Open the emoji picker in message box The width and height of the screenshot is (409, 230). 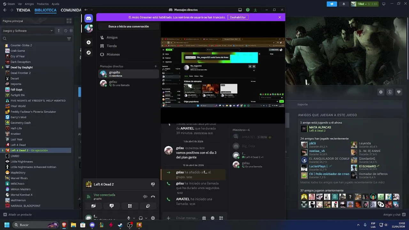coord(212,218)
